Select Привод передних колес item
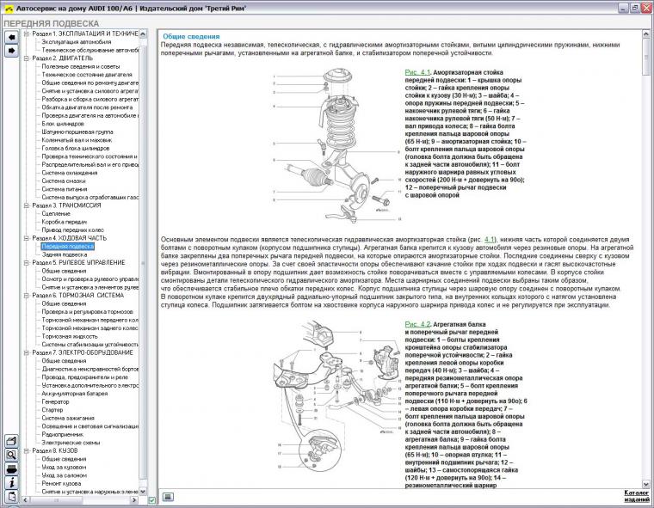Image resolution: width=654 pixels, height=508 pixels. tap(72, 230)
